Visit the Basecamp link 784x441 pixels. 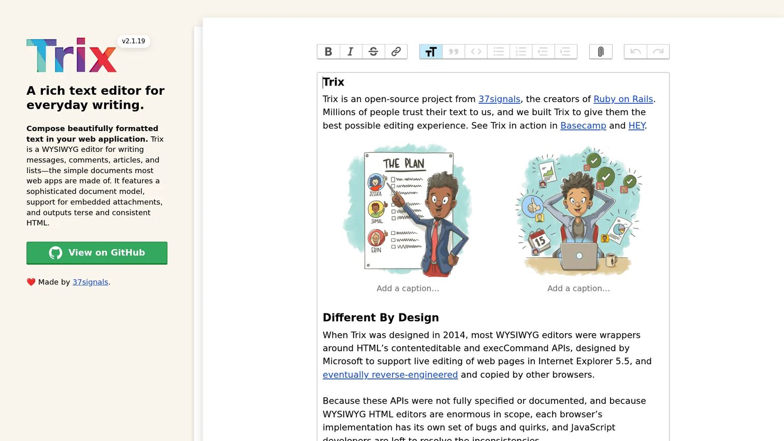click(583, 125)
